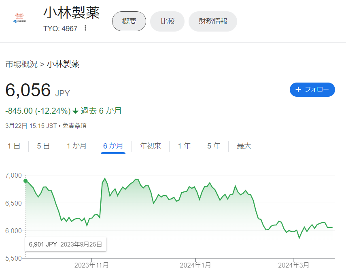This screenshot has height=274, width=346.
Task: Select the 6か月 chart range
Action: [113, 146]
